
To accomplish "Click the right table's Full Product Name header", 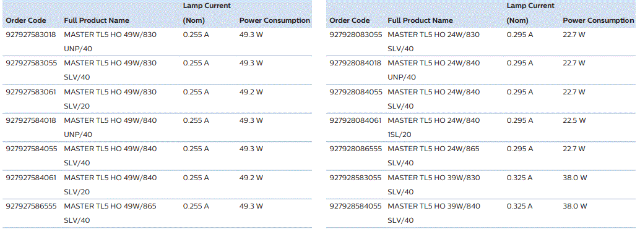I will click(420, 20).
